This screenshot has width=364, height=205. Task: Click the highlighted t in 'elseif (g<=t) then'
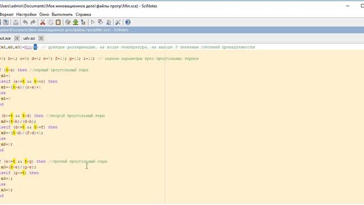[x=24, y=173]
